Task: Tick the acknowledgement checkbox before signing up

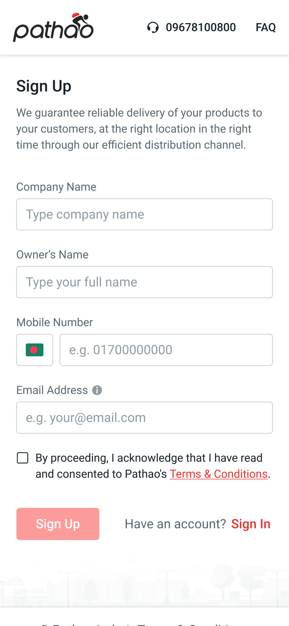Action: coord(22,457)
